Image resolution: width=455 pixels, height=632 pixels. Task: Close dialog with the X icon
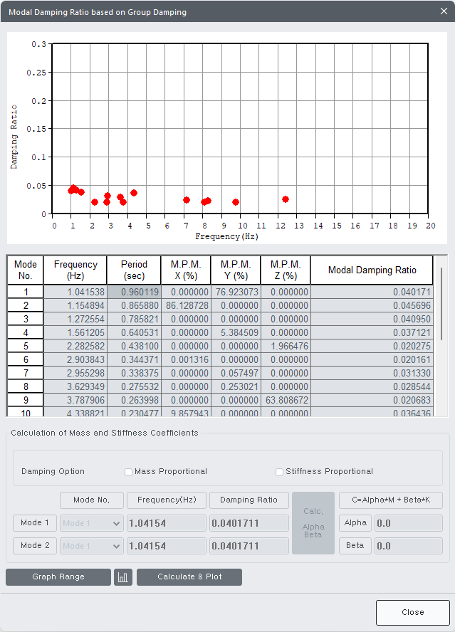444,11
